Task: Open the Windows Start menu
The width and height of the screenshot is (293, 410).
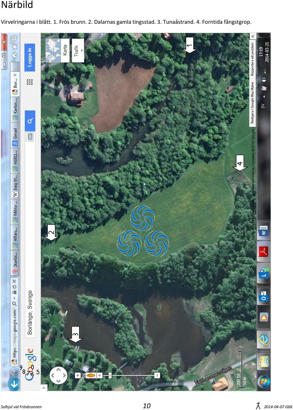Action: 263,382
